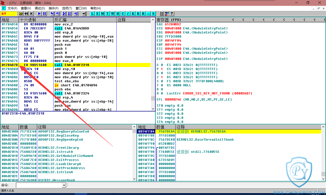The width and height of the screenshot is (326, 195).
Task: Click the dump pane 数值 column header
Action: [x=28, y=127]
